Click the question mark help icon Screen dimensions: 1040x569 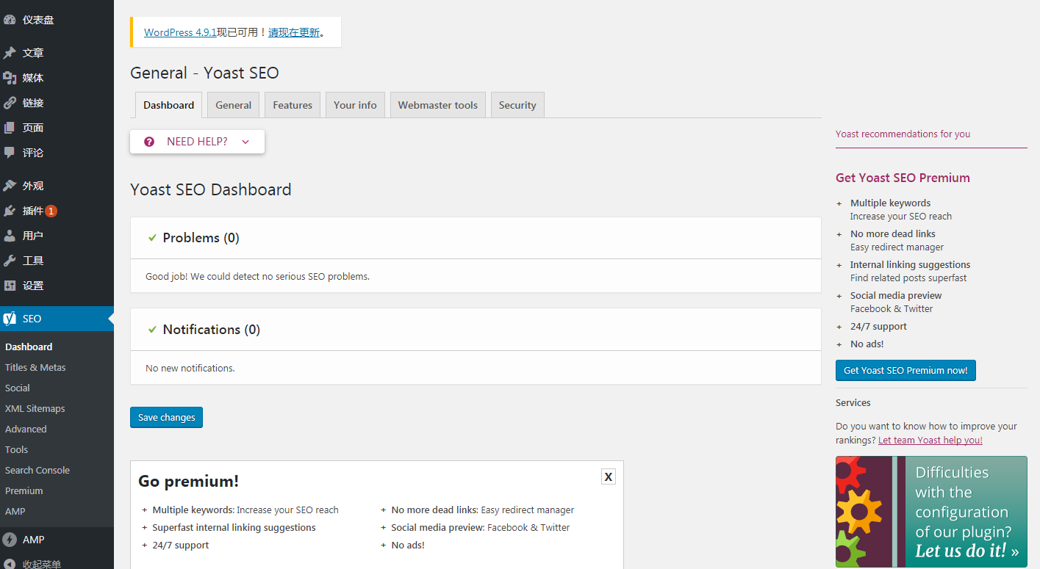click(149, 142)
